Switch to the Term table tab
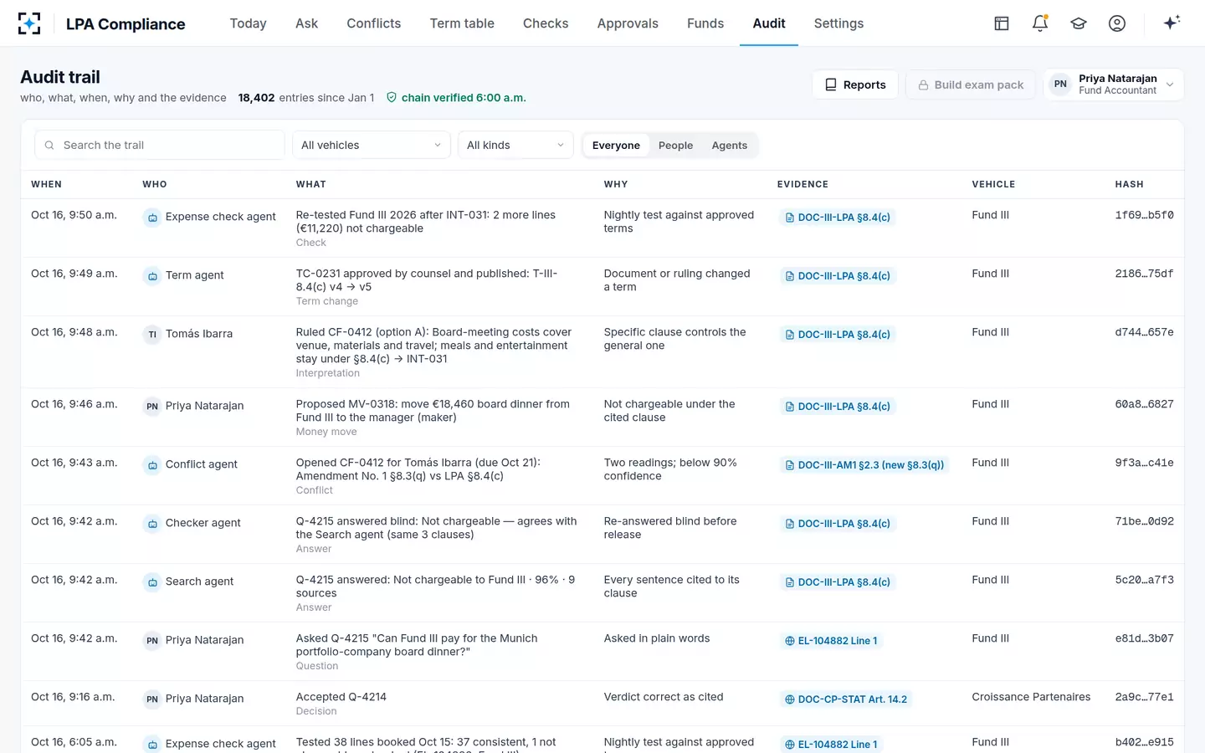1205x753 pixels. 462,23
